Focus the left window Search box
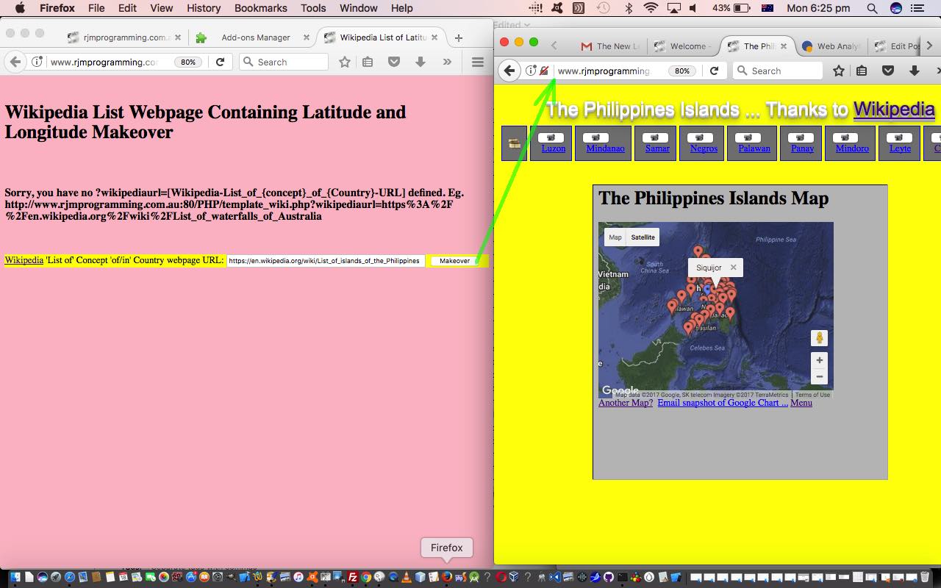The image size is (941, 588). [x=285, y=62]
